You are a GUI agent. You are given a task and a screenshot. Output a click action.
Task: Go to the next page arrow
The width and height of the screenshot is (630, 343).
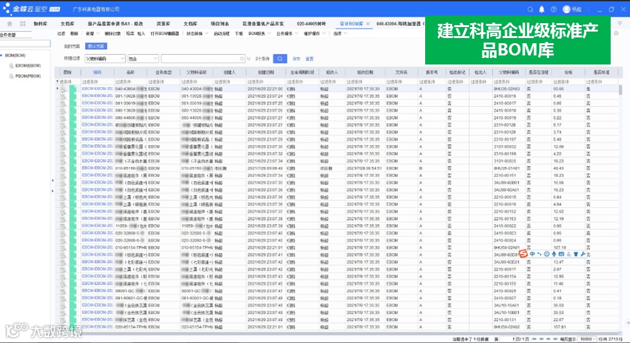pos(548,339)
